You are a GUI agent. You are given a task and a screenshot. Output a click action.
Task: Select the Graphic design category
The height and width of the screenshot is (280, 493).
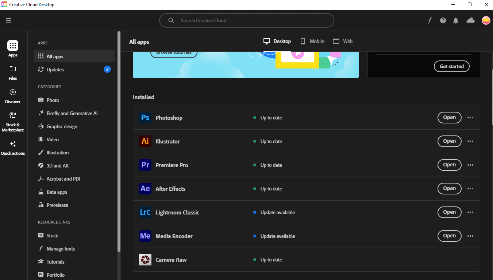tap(74, 126)
